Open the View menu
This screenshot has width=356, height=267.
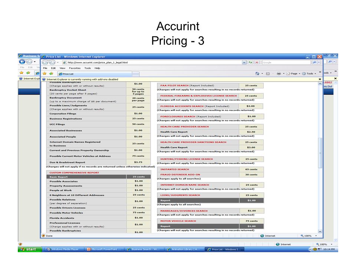click(62, 68)
